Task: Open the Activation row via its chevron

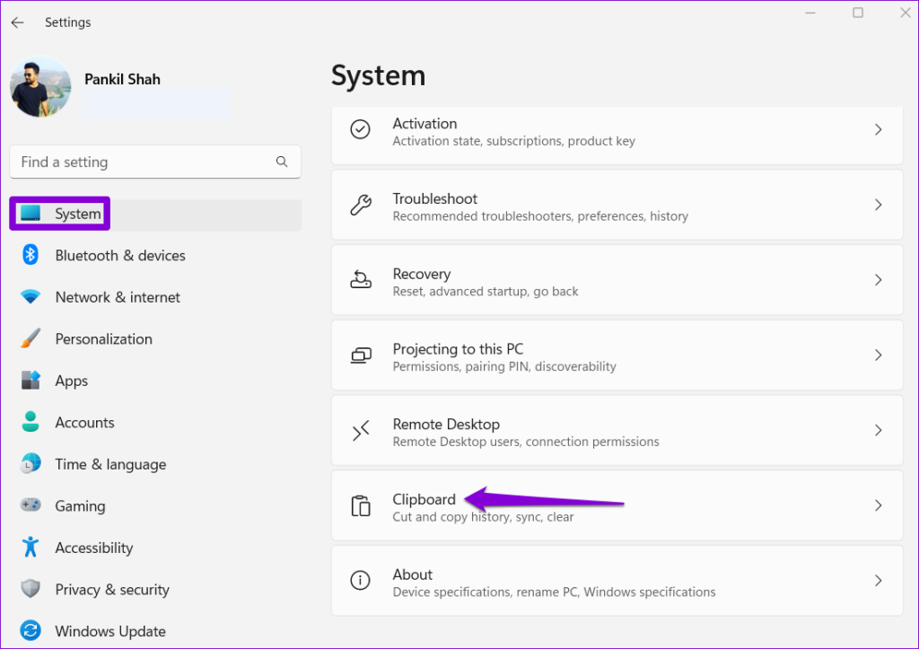Action: pyautogui.click(x=879, y=130)
